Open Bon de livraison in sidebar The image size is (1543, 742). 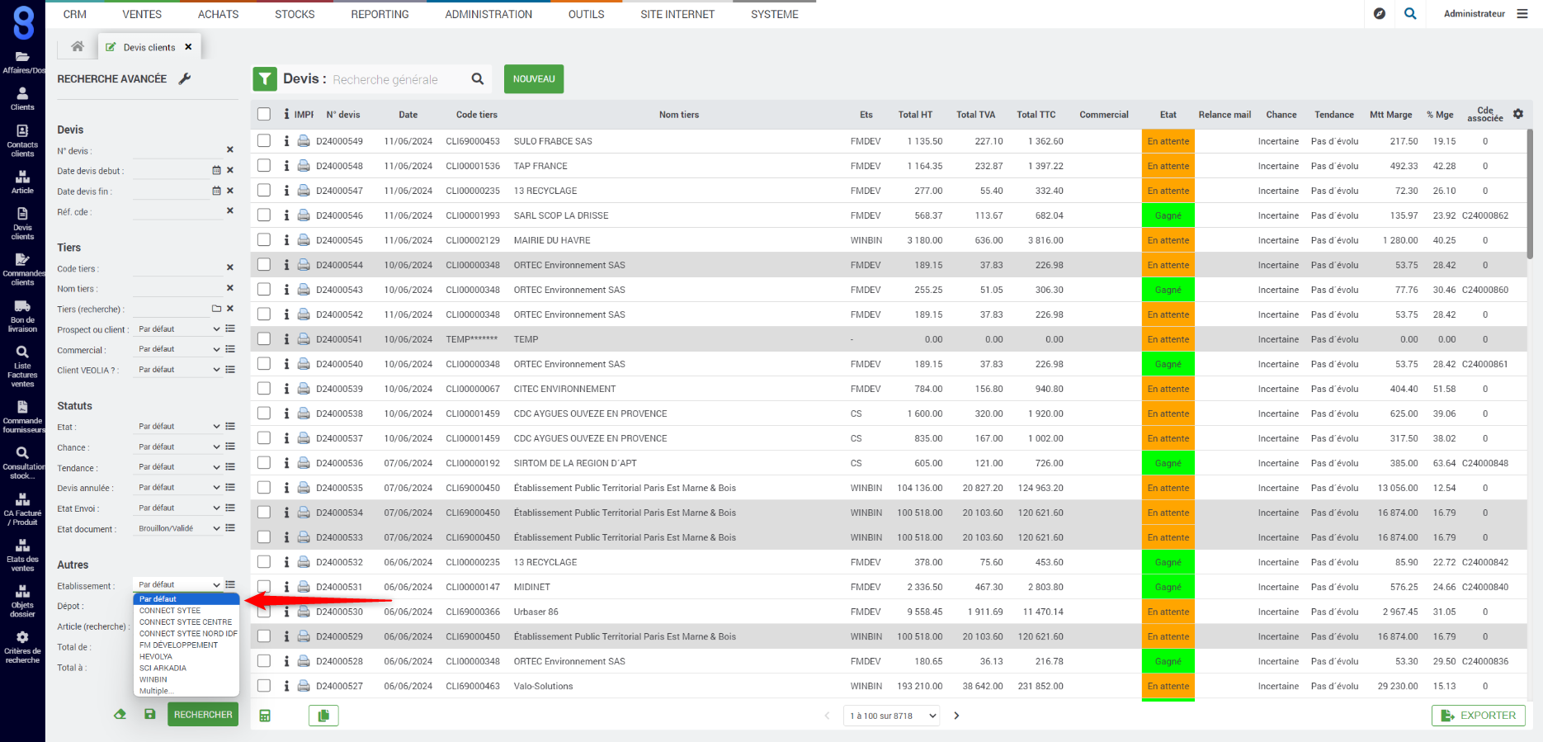pyautogui.click(x=22, y=315)
